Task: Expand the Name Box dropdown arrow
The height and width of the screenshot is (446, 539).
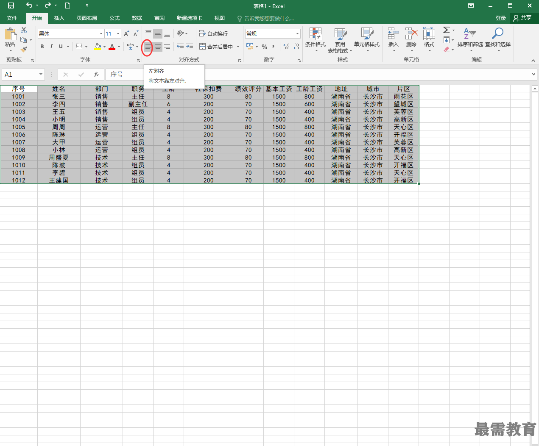Action: pos(41,75)
